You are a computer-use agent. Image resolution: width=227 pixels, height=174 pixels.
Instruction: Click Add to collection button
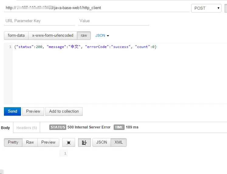click(64, 111)
